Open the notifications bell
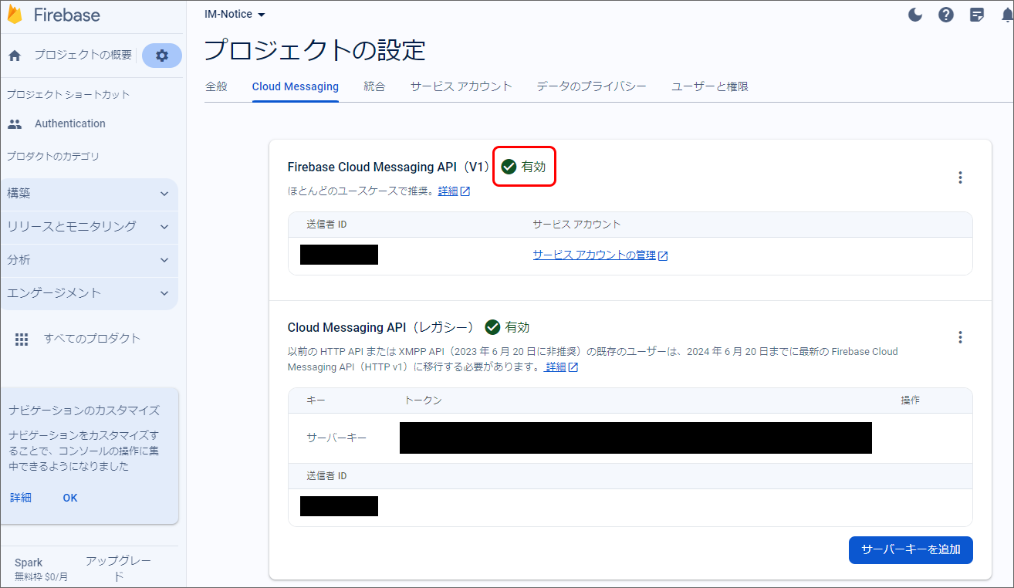Image resolution: width=1014 pixels, height=588 pixels. point(1006,15)
